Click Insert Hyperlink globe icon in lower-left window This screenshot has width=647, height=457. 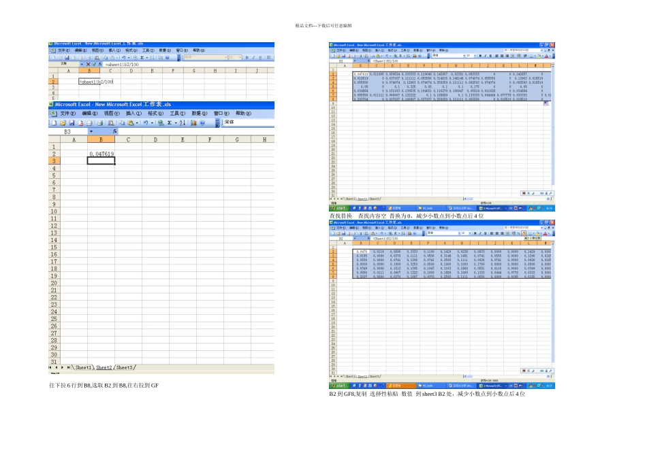click(x=161, y=123)
